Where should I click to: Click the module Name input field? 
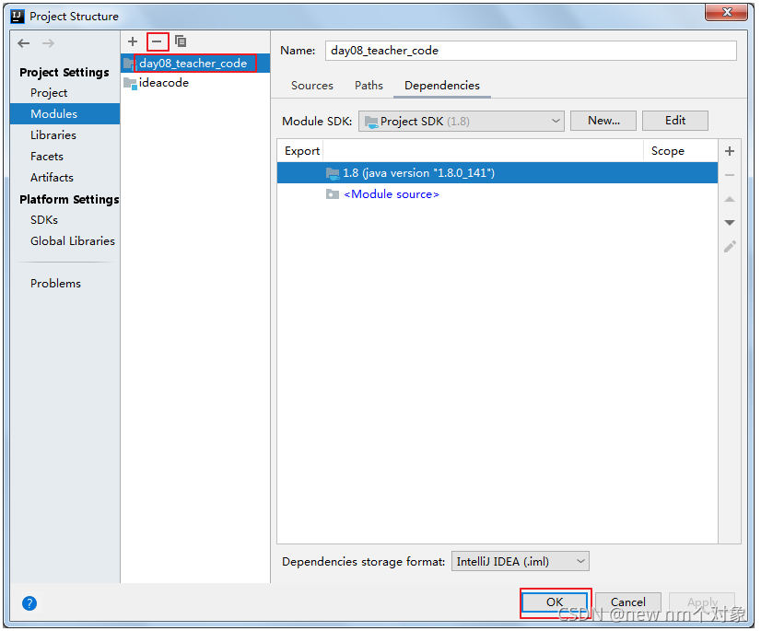tap(531, 51)
